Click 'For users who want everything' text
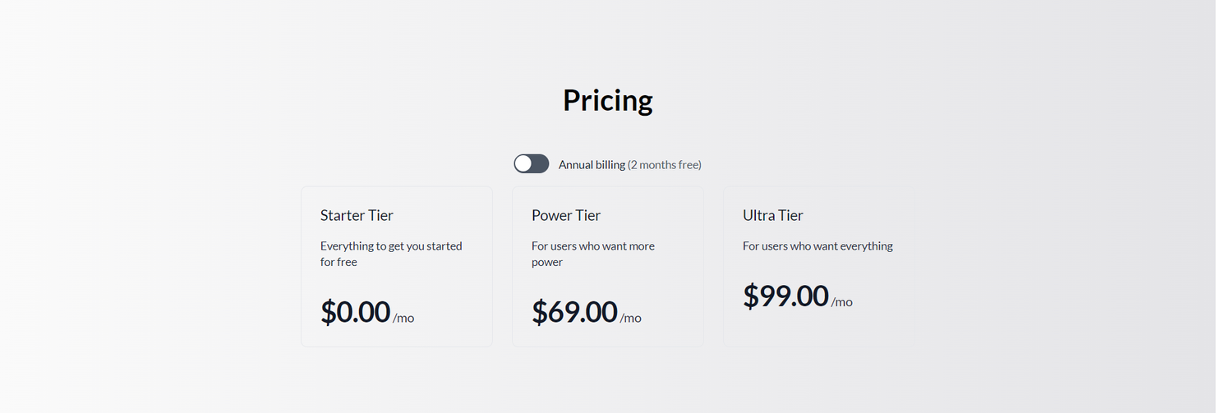Screen dimensions: 1216x413 pyautogui.click(x=818, y=246)
